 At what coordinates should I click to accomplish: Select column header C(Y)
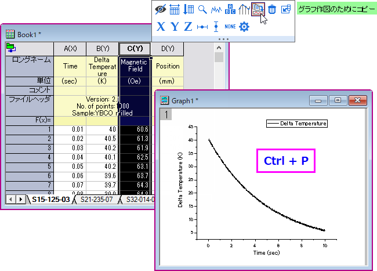pos(135,49)
